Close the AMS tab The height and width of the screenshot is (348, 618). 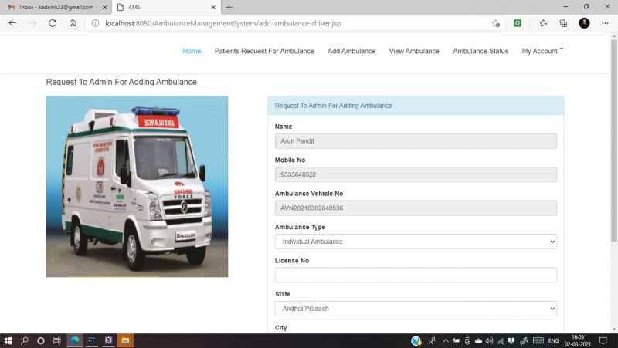click(x=213, y=7)
